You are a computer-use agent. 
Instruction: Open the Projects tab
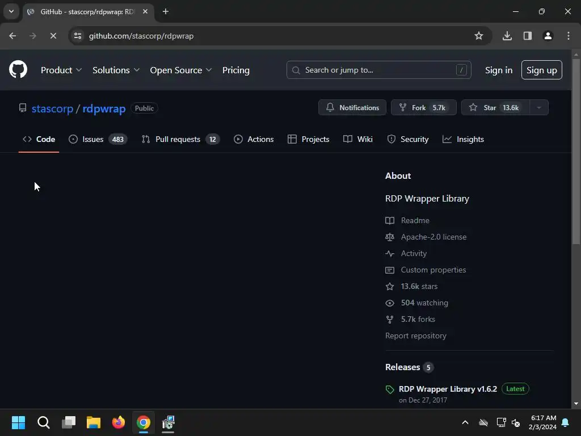pos(308,140)
